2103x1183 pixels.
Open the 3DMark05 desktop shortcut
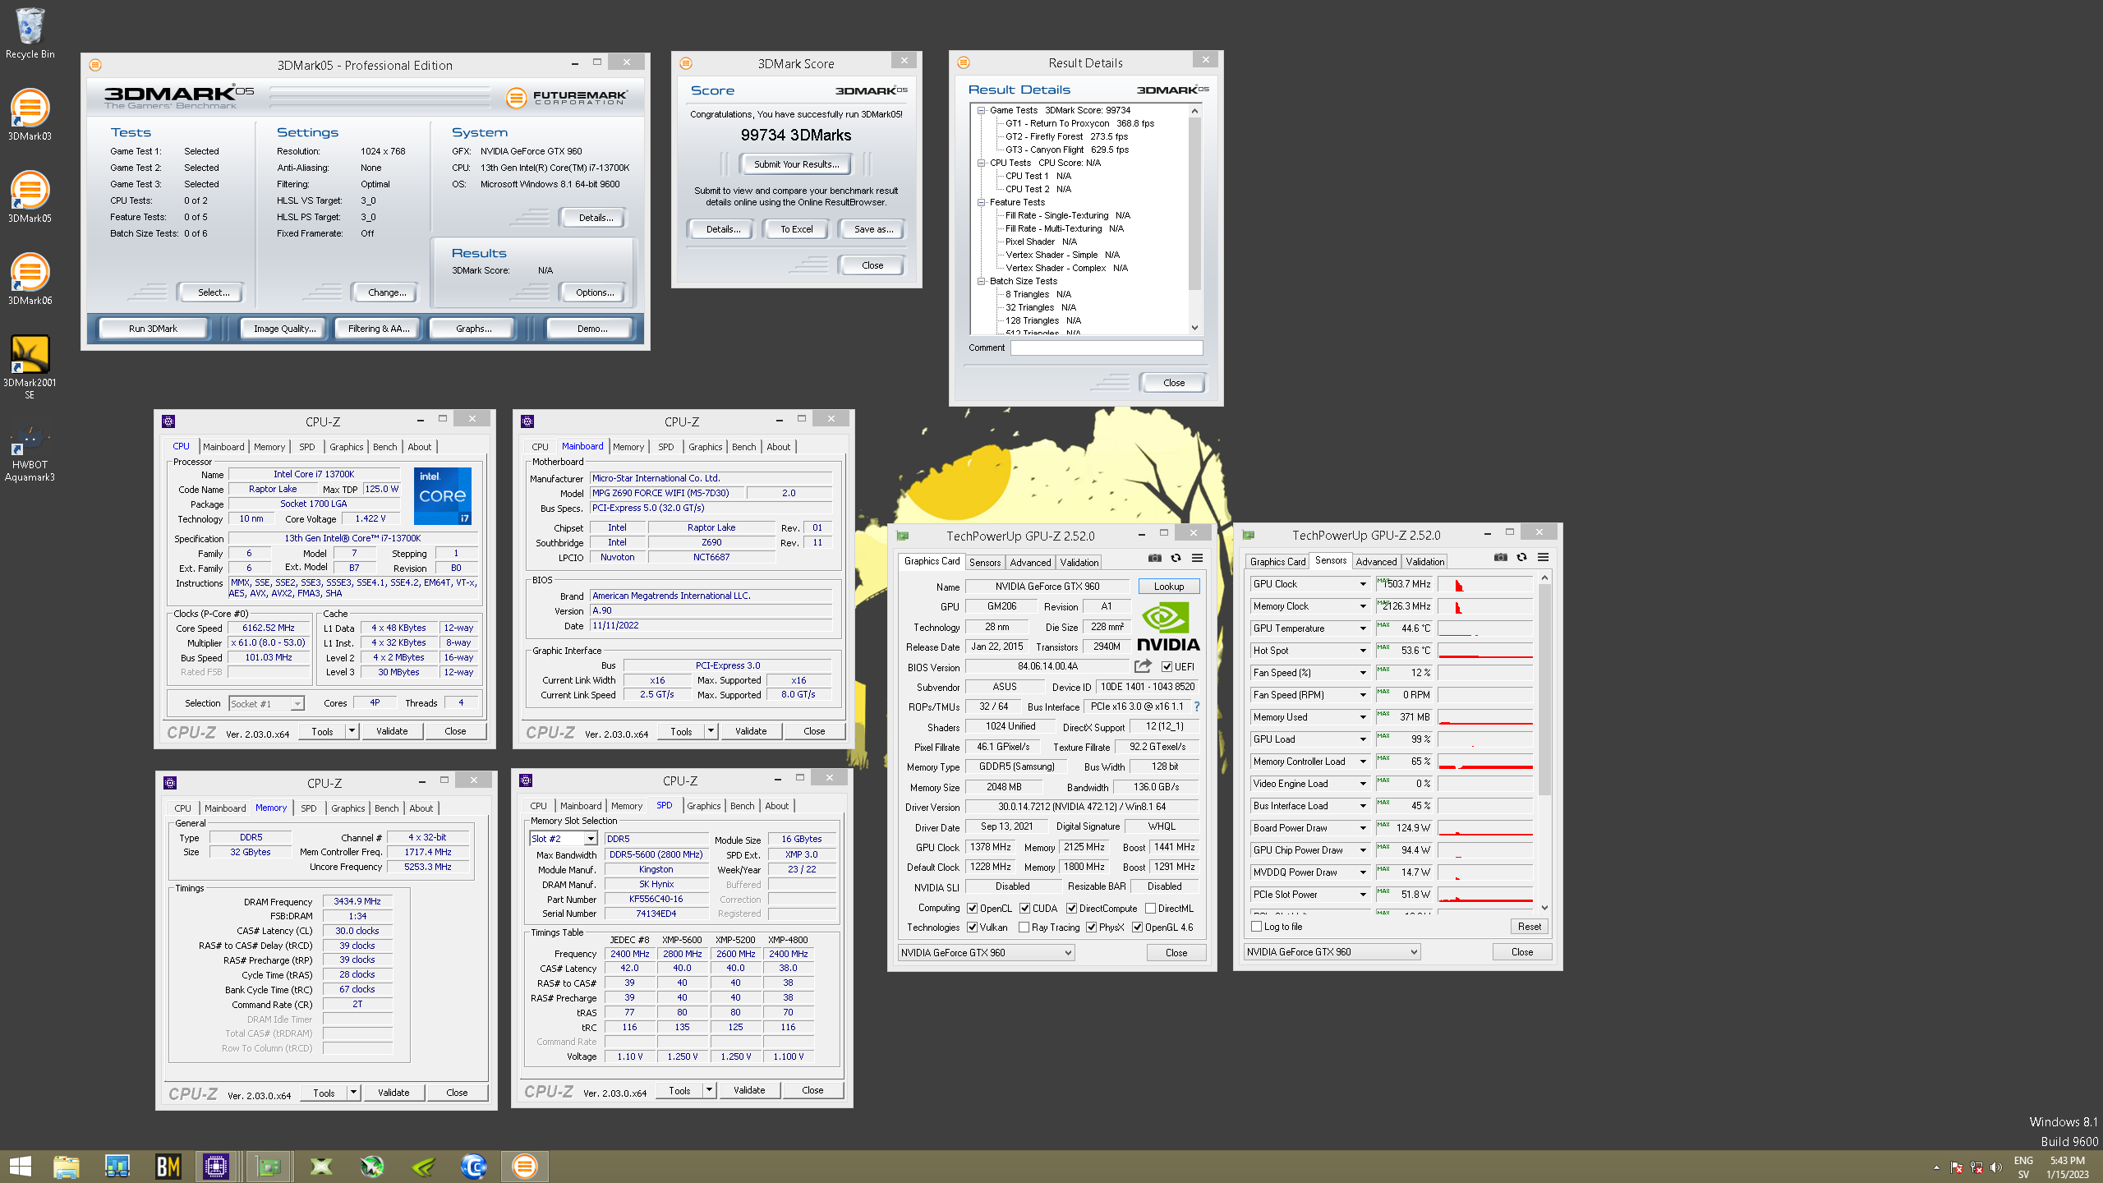(x=30, y=197)
